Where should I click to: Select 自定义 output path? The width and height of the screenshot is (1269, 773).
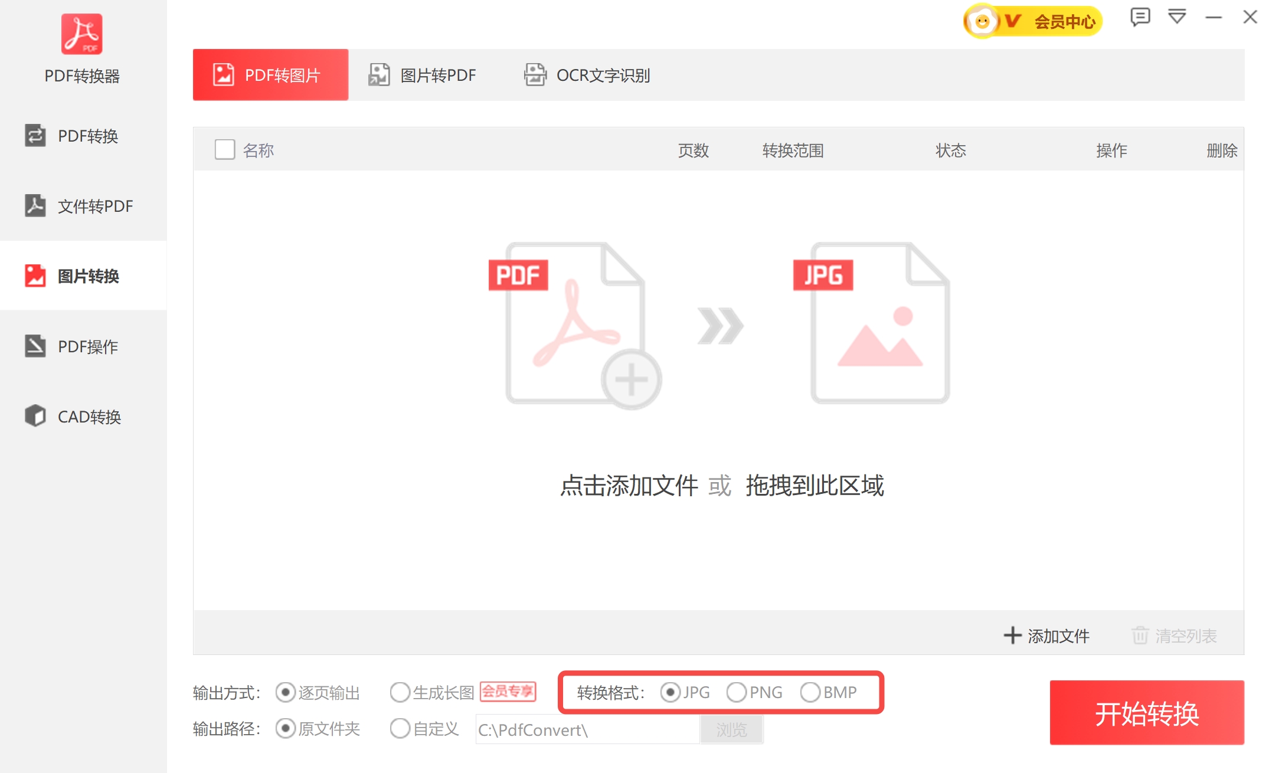[x=424, y=729]
